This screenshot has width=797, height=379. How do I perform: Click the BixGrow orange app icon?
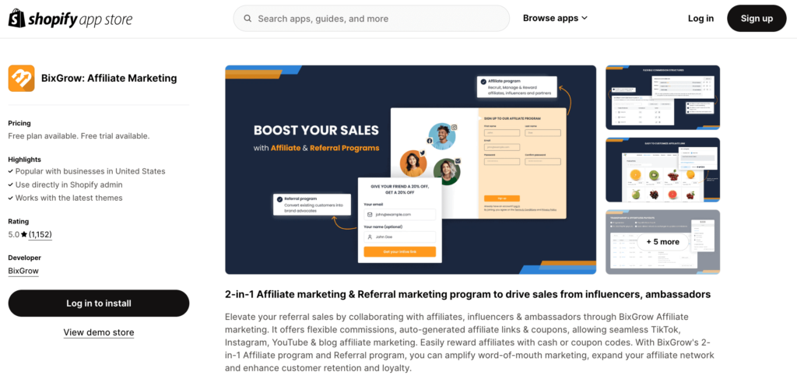[x=21, y=79]
